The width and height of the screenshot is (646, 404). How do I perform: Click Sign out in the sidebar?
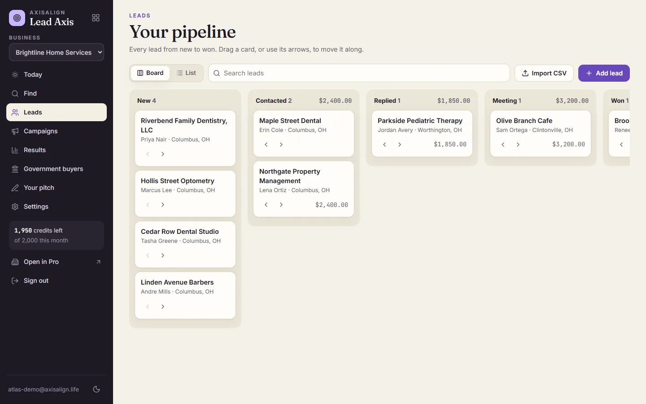[x=57, y=281]
